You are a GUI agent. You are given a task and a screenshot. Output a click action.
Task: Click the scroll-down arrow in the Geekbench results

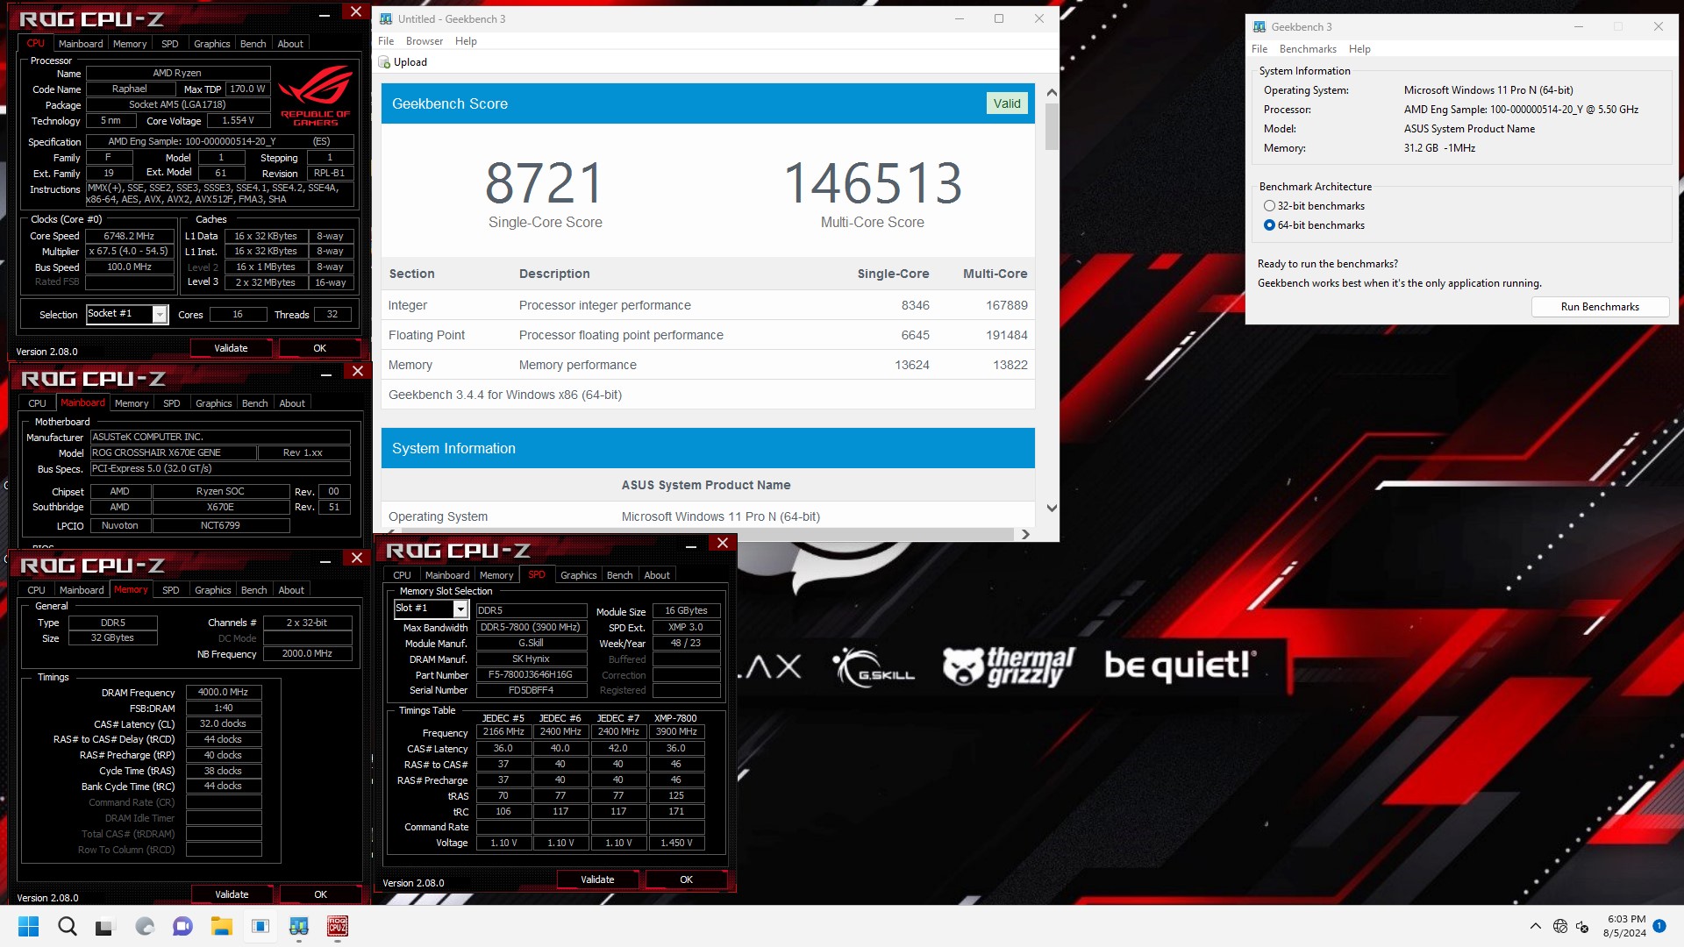[x=1052, y=509]
